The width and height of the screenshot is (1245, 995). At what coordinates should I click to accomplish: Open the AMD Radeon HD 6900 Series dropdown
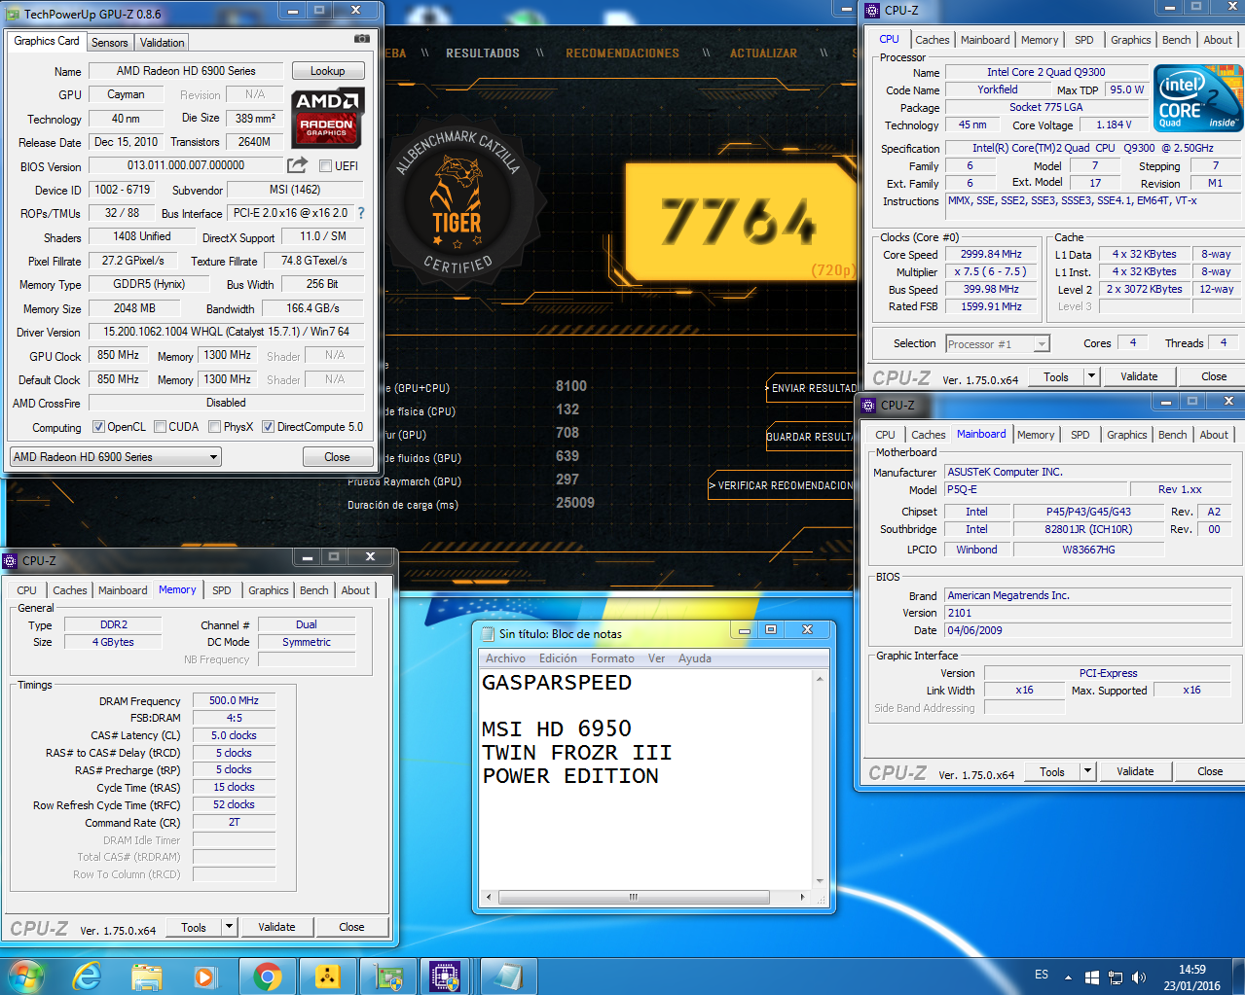pos(116,456)
